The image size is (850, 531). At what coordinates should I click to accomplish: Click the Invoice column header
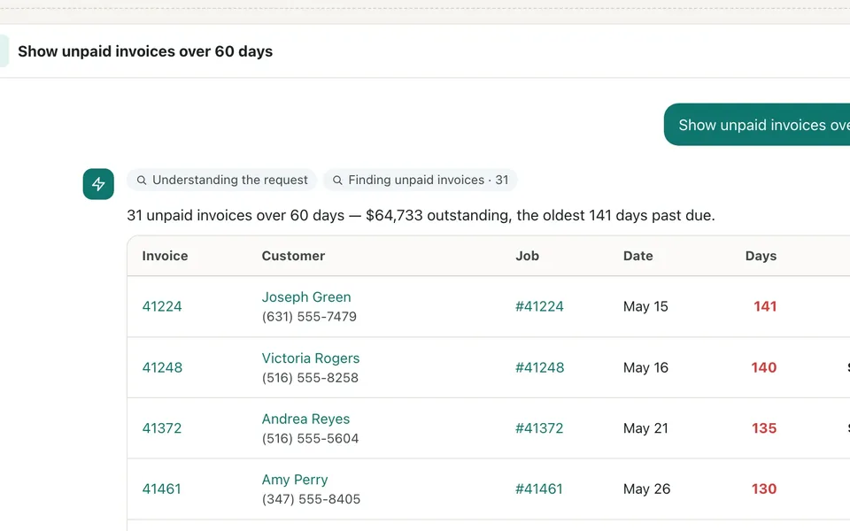pyautogui.click(x=165, y=256)
